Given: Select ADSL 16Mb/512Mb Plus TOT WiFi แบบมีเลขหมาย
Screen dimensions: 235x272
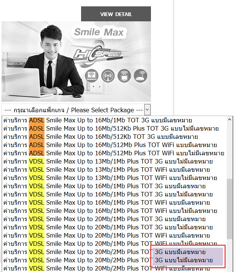Looking at the screenshot, I should point(114,145).
